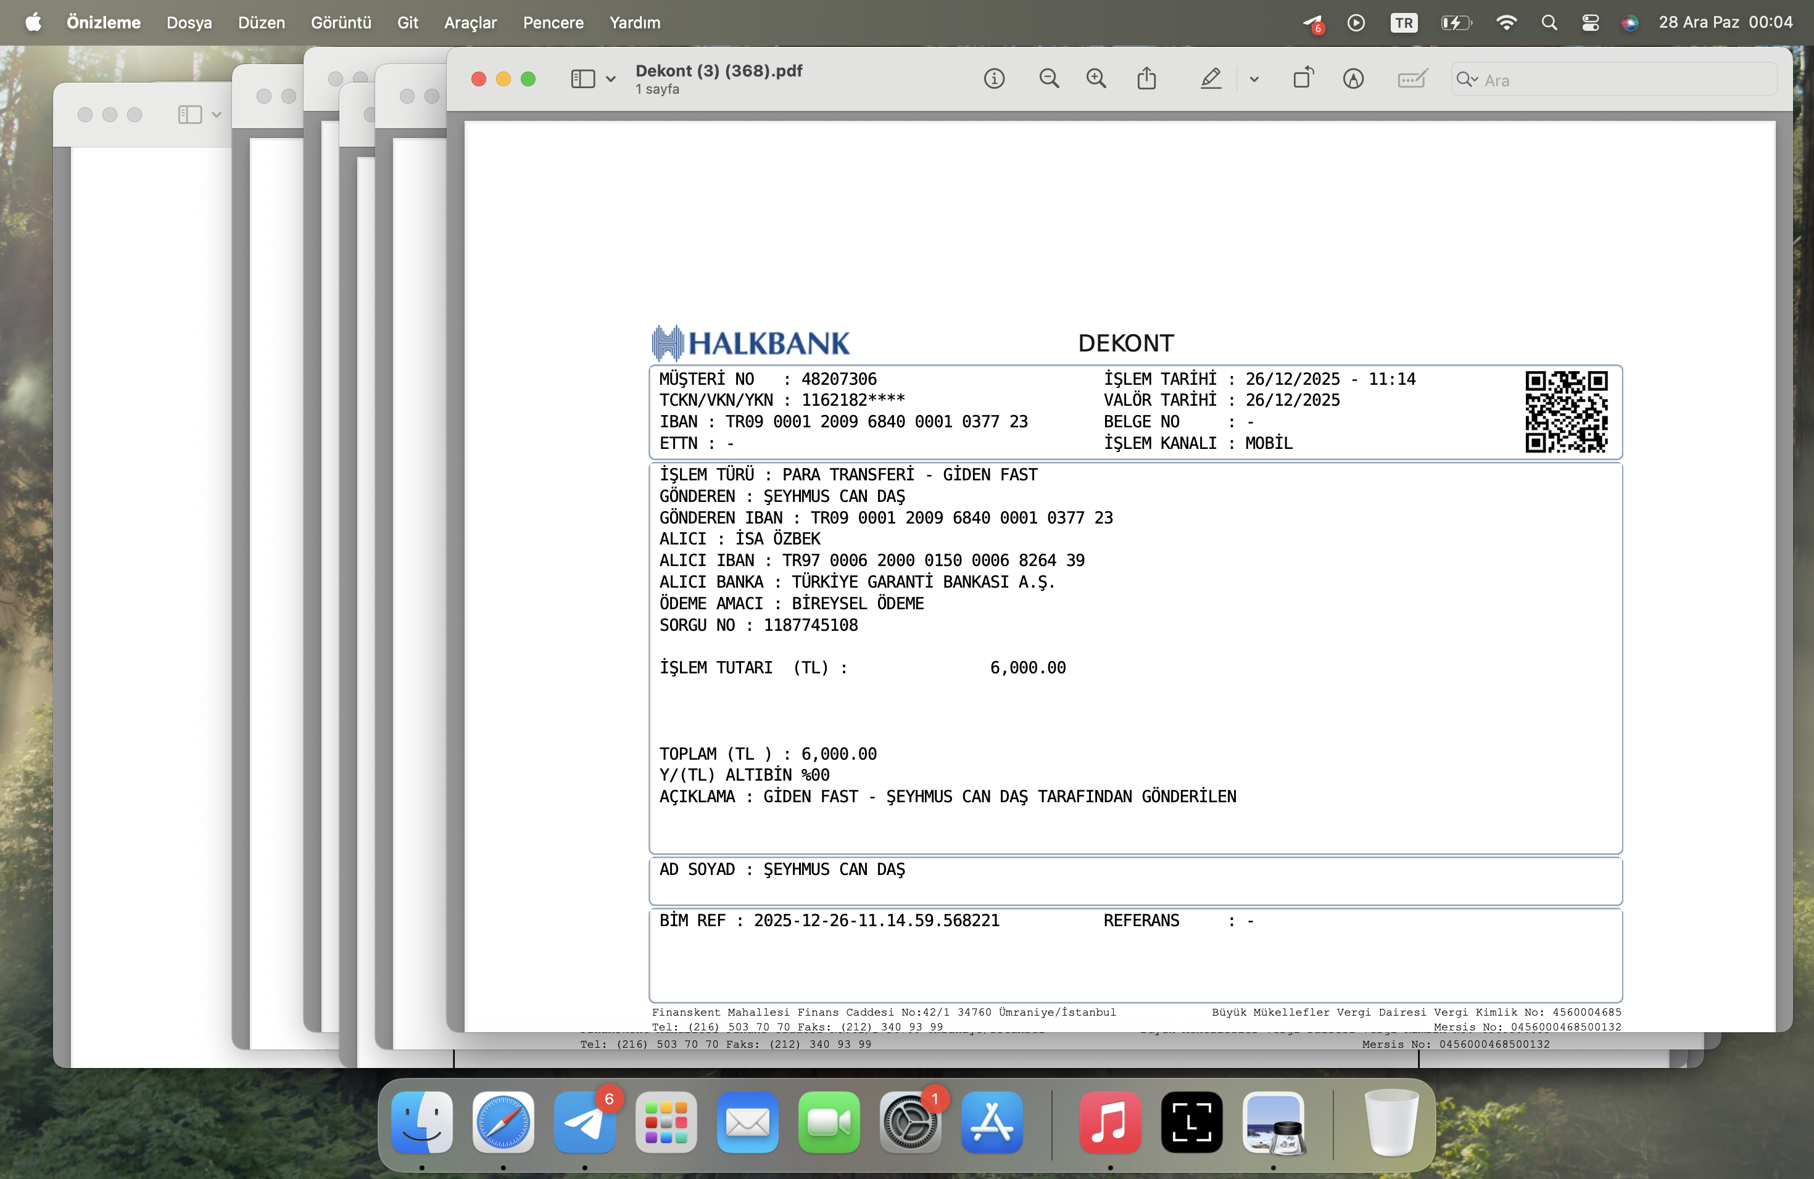Click the Halkbank logo on the receipt

[751, 343]
